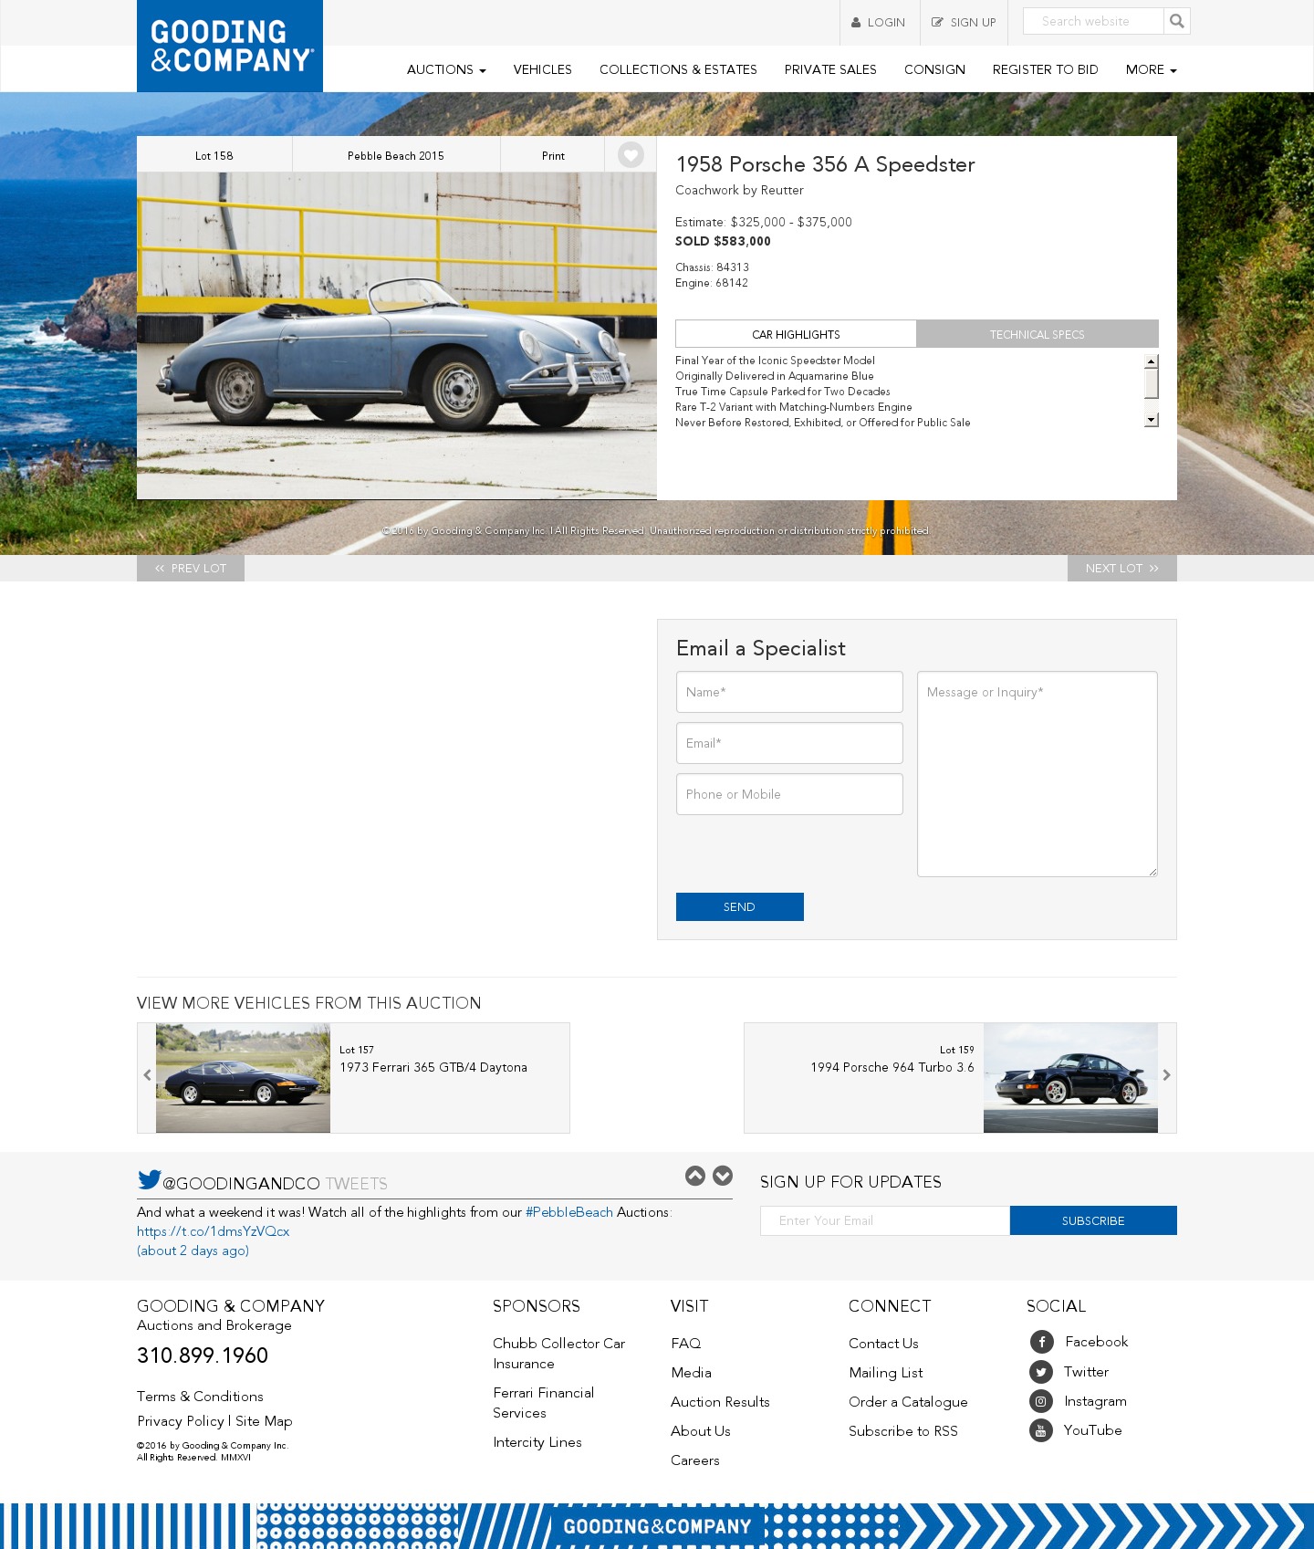Open Pebble Beach 2015 auction link

[x=396, y=155]
